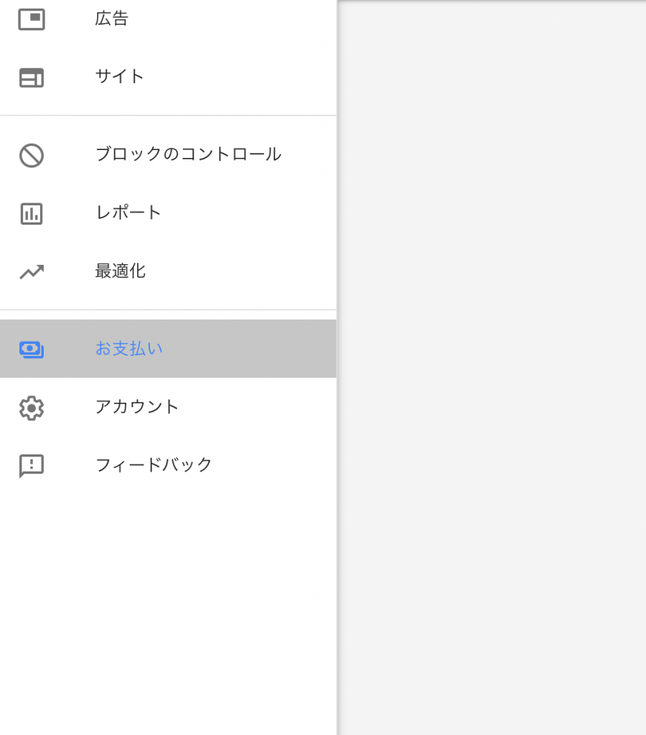Screen dimensions: 646x735
Task: Click blank sidebar space below フィードバック
Action: click(168, 609)
